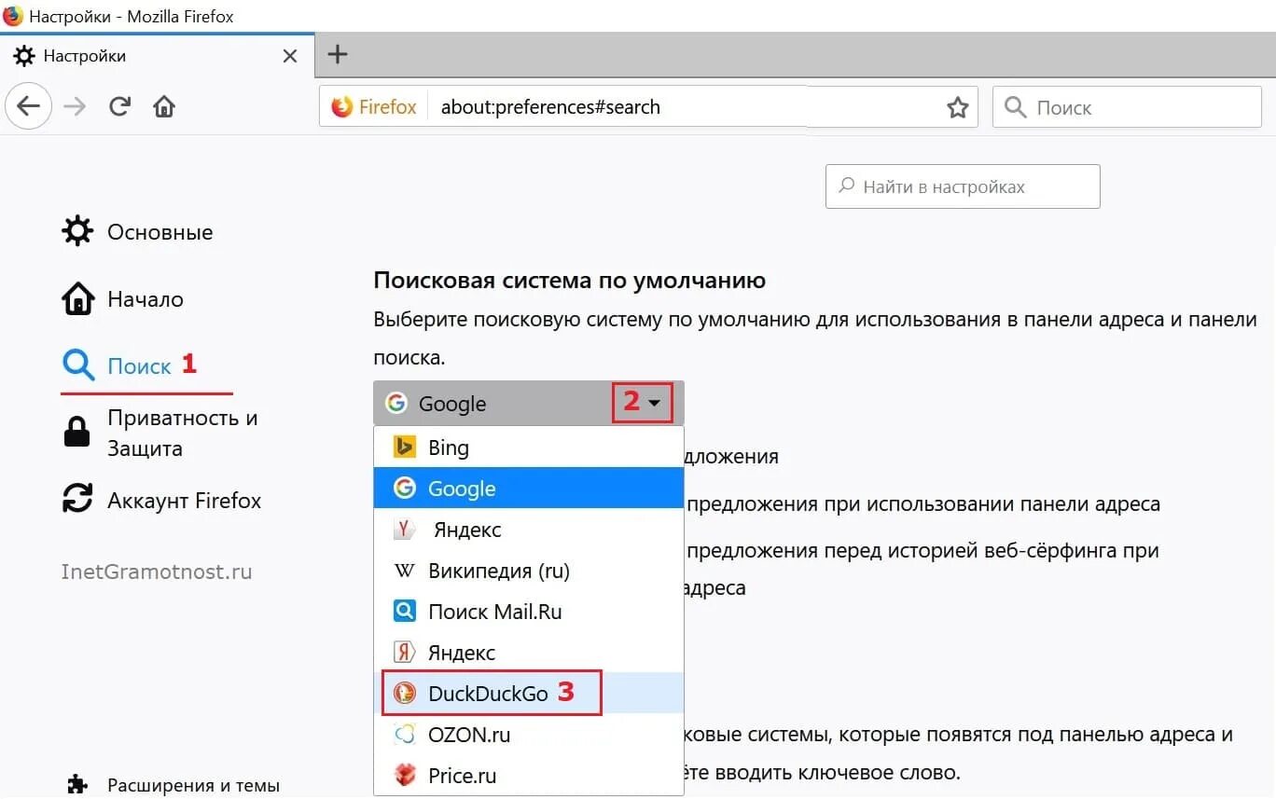
Task: Click the Bing logo icon
Action: pyautogui.click(x=404, y=448)
